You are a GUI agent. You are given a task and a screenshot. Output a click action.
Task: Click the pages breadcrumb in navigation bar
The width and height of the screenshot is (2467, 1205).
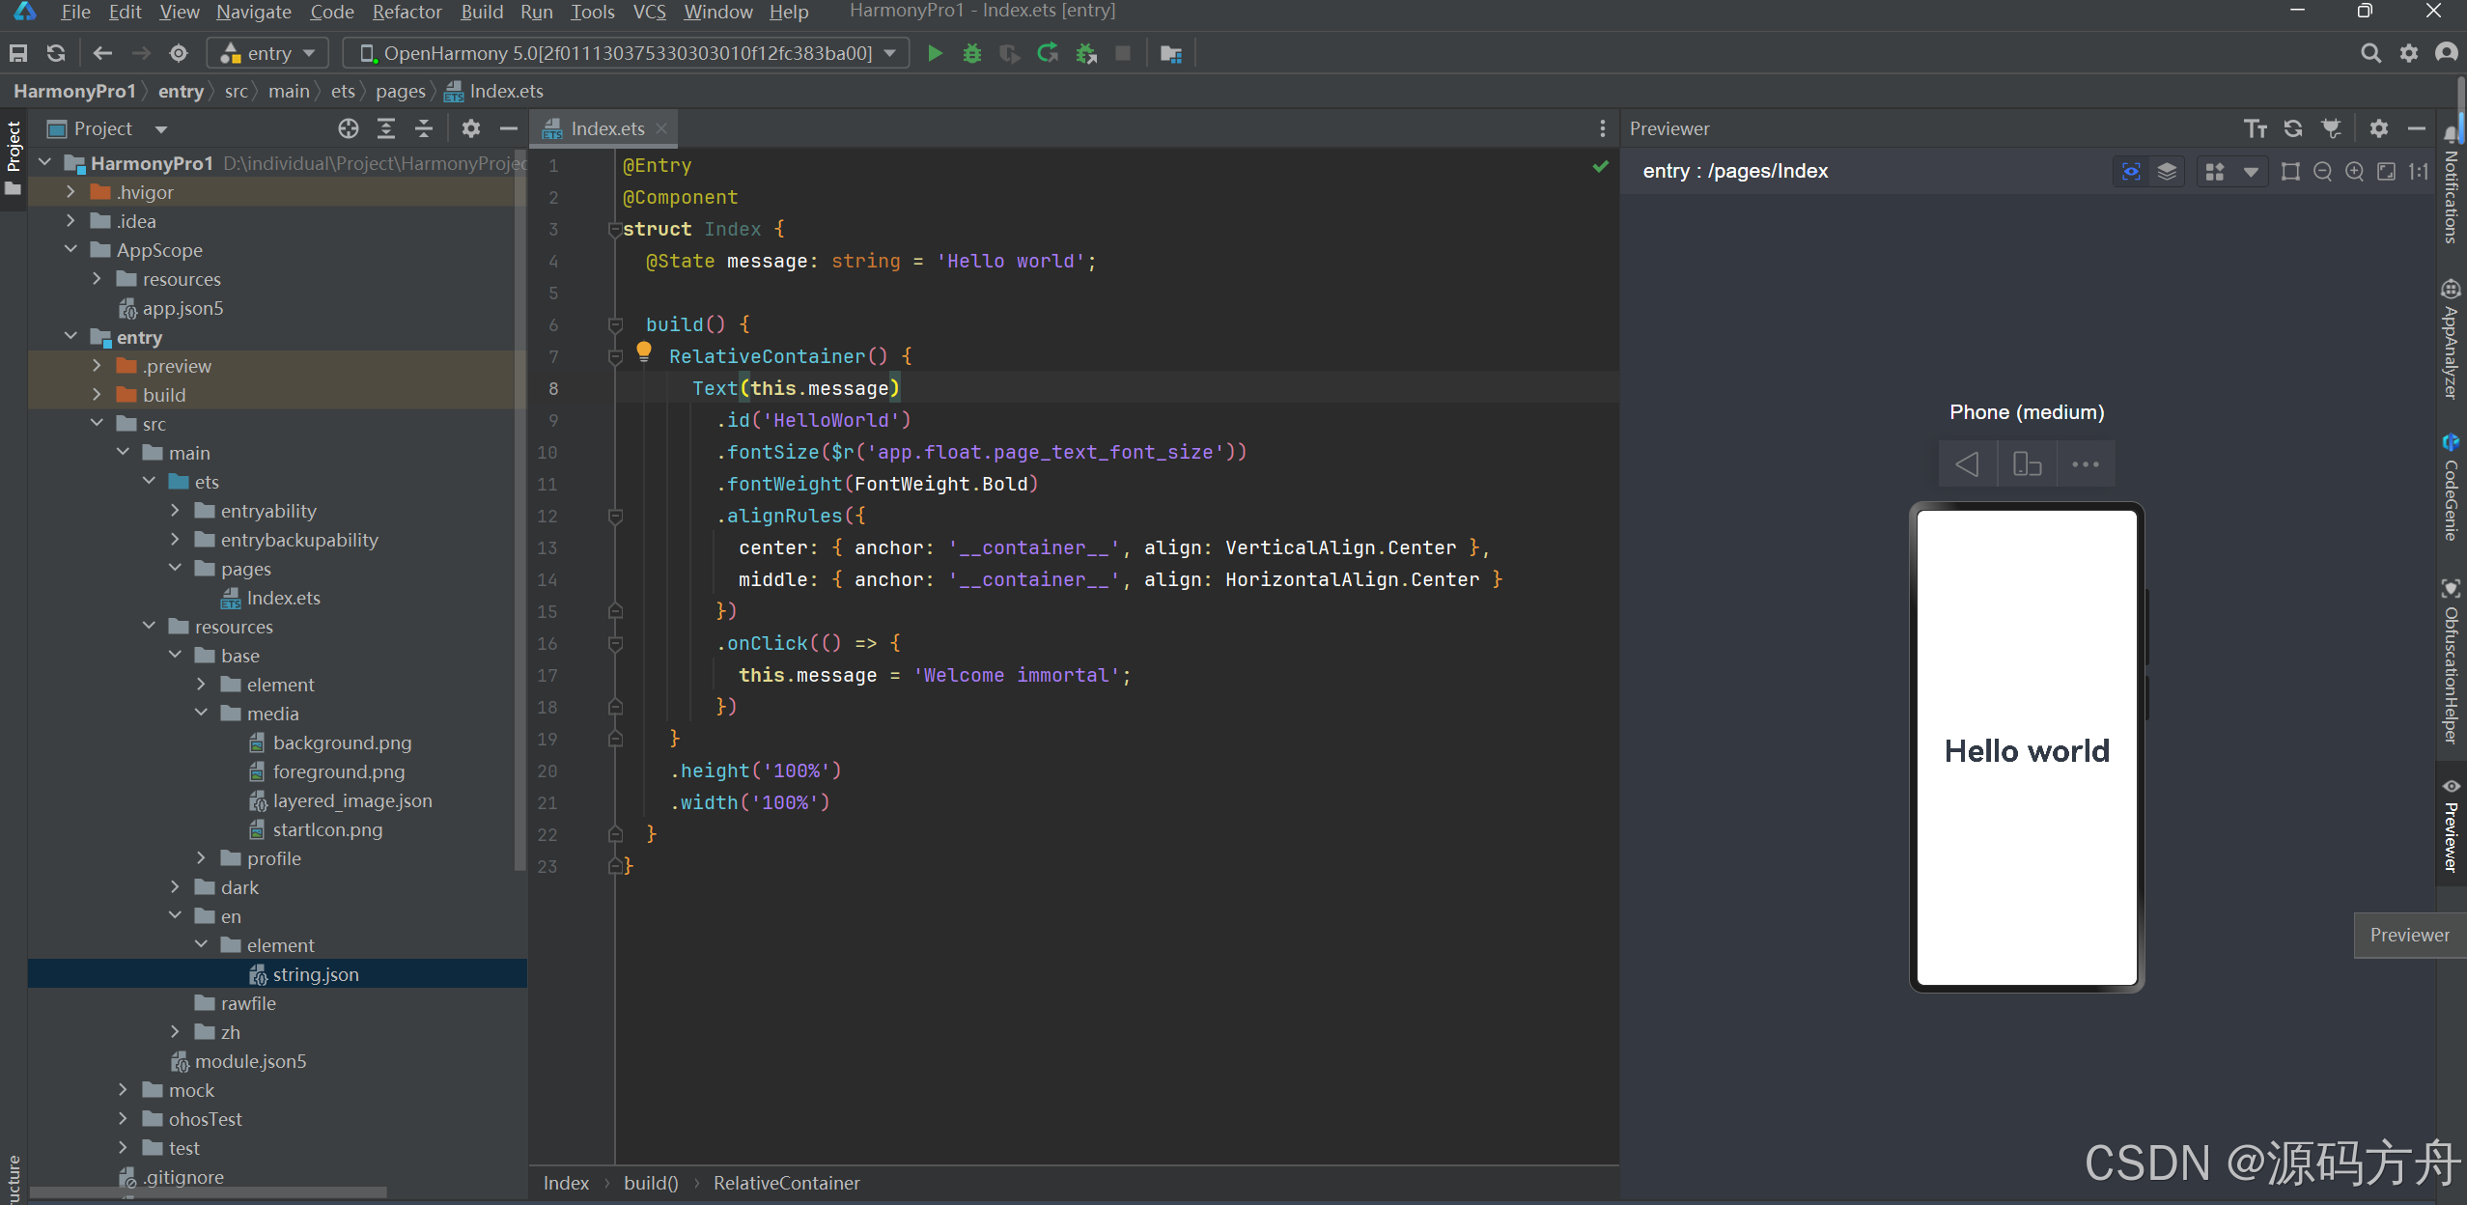click(x=401, y=91)
